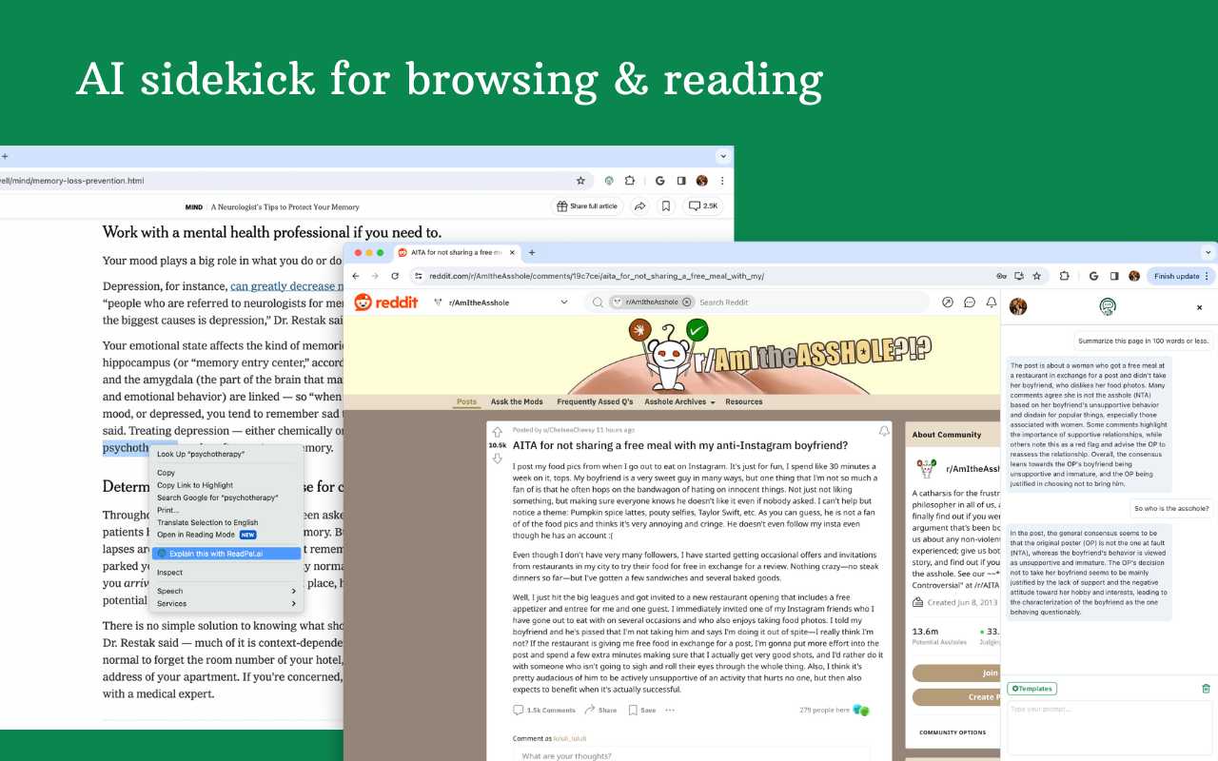Remove the r/AmItheAsshole search filter chip
Image resolution: width=1218 pixels, height=761 pixels.
(687, 302)
